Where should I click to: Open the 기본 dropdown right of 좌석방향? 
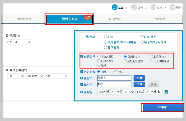[x=55, y=76]
